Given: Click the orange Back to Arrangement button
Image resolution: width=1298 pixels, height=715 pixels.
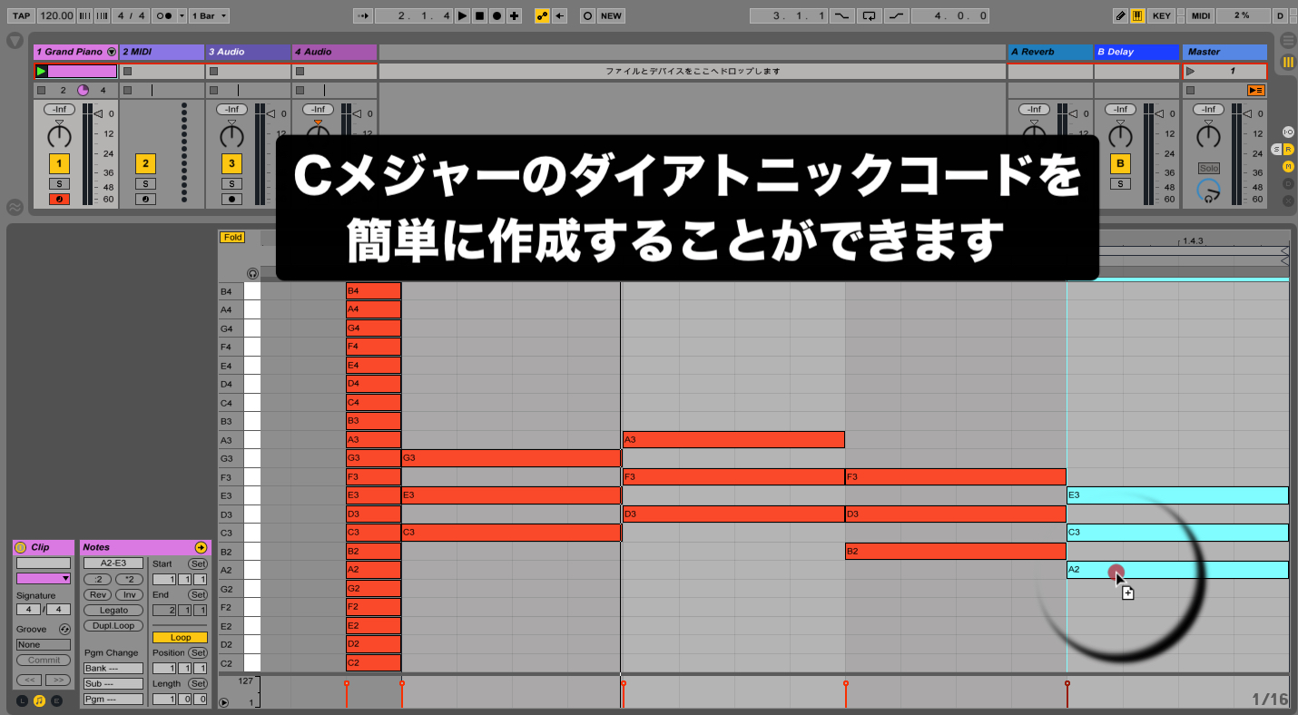Looking at the screenshot, I should pyautogui.click(x=1256, y=90).
